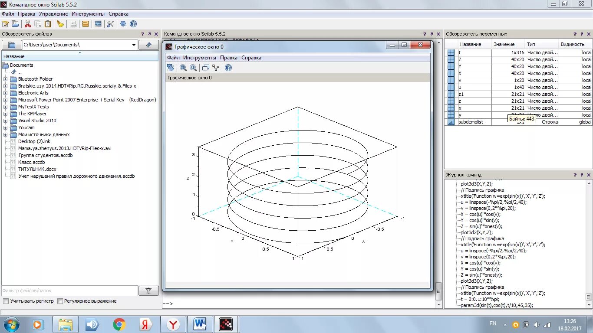Click the select directory folder button

coord(12,45)
